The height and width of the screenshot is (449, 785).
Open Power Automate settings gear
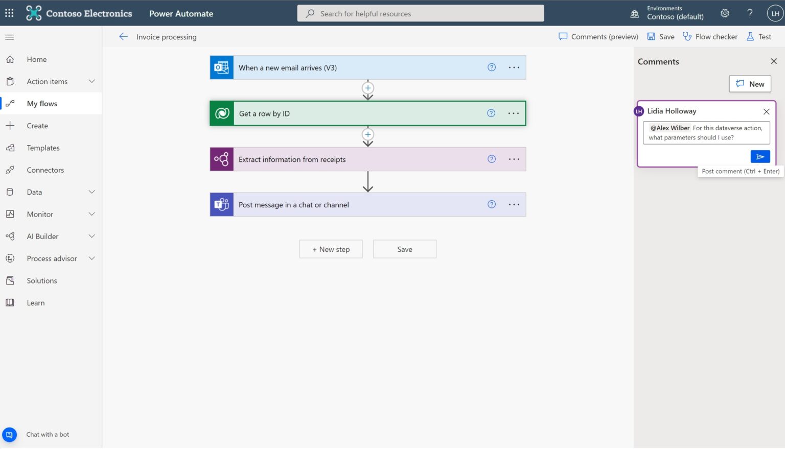click(x=725, y=13)
